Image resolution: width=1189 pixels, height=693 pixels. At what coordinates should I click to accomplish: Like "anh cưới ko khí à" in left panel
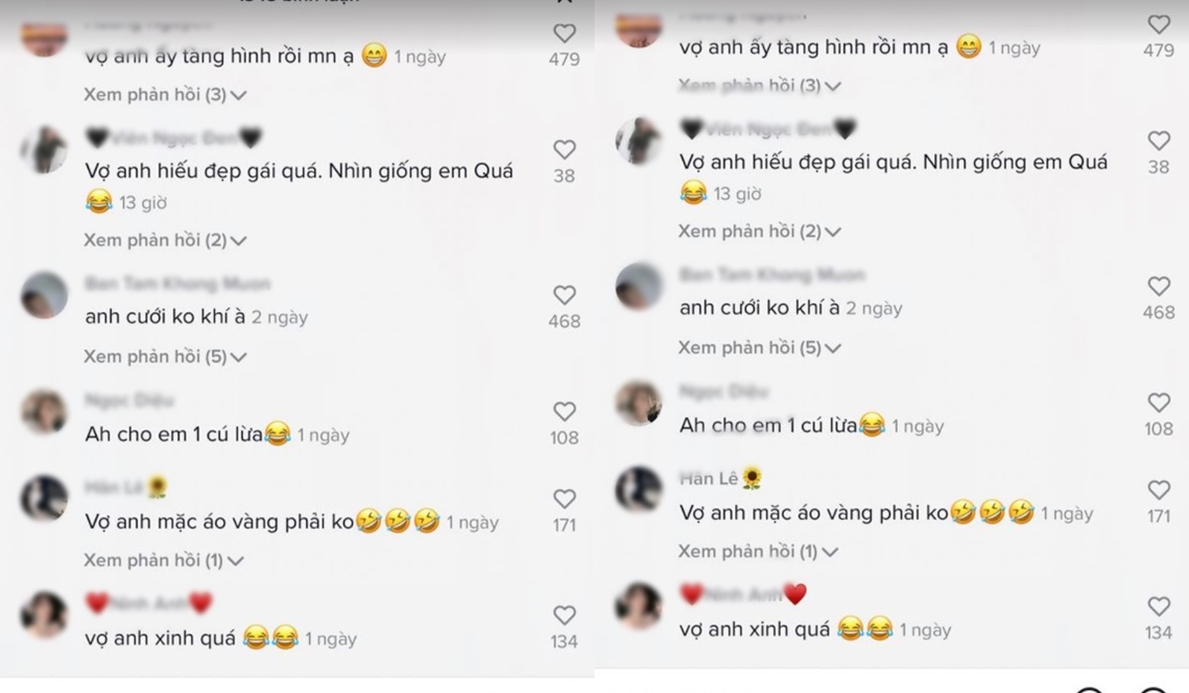tap(564, 295)
